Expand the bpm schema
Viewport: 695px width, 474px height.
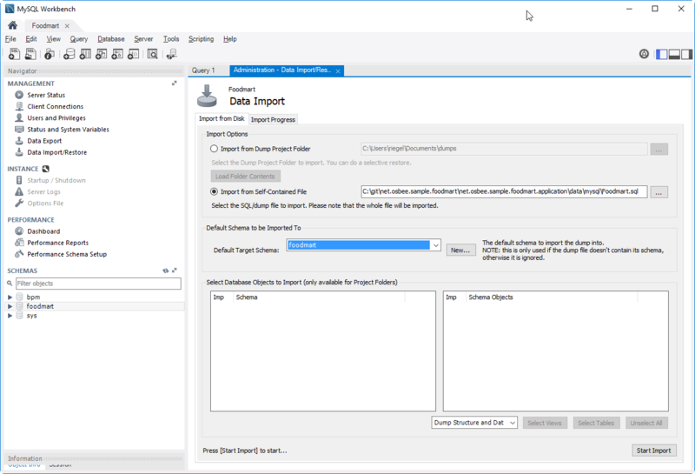coord(10,297)
